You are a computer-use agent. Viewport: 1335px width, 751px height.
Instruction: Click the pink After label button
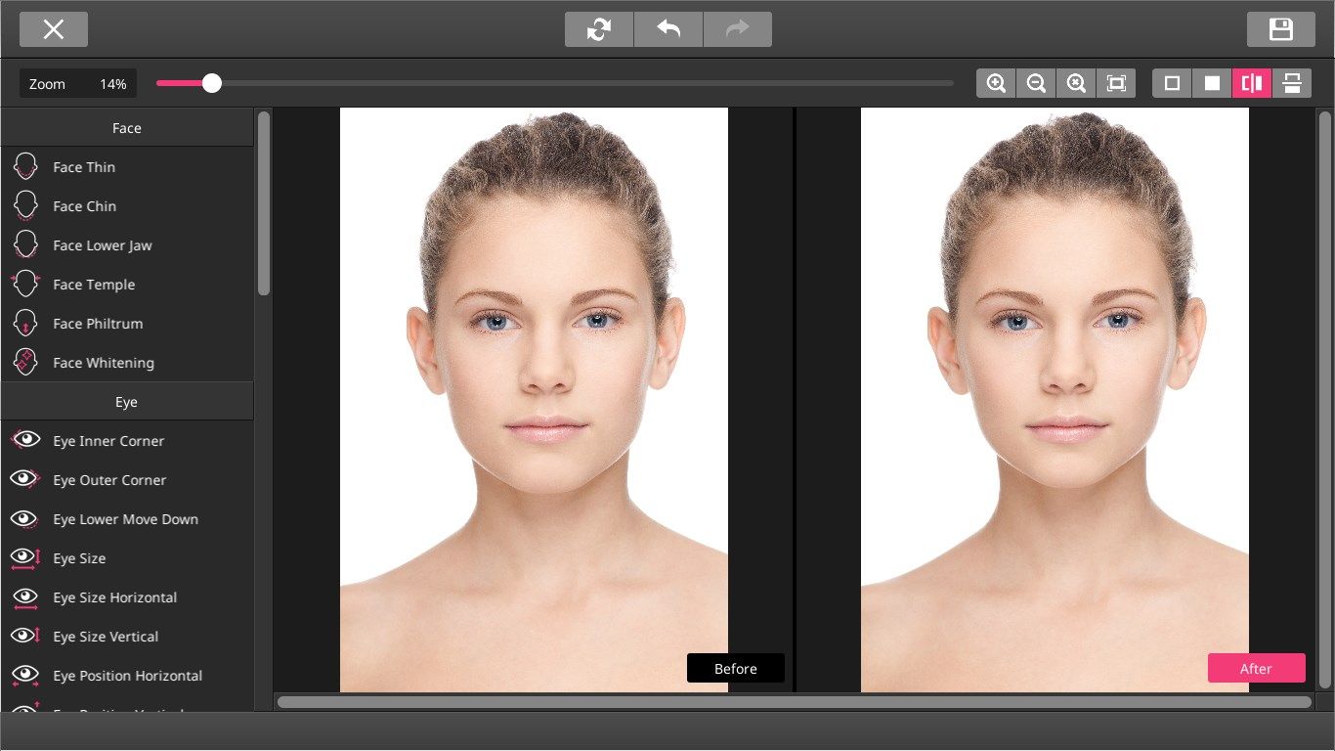point(1257,668)
